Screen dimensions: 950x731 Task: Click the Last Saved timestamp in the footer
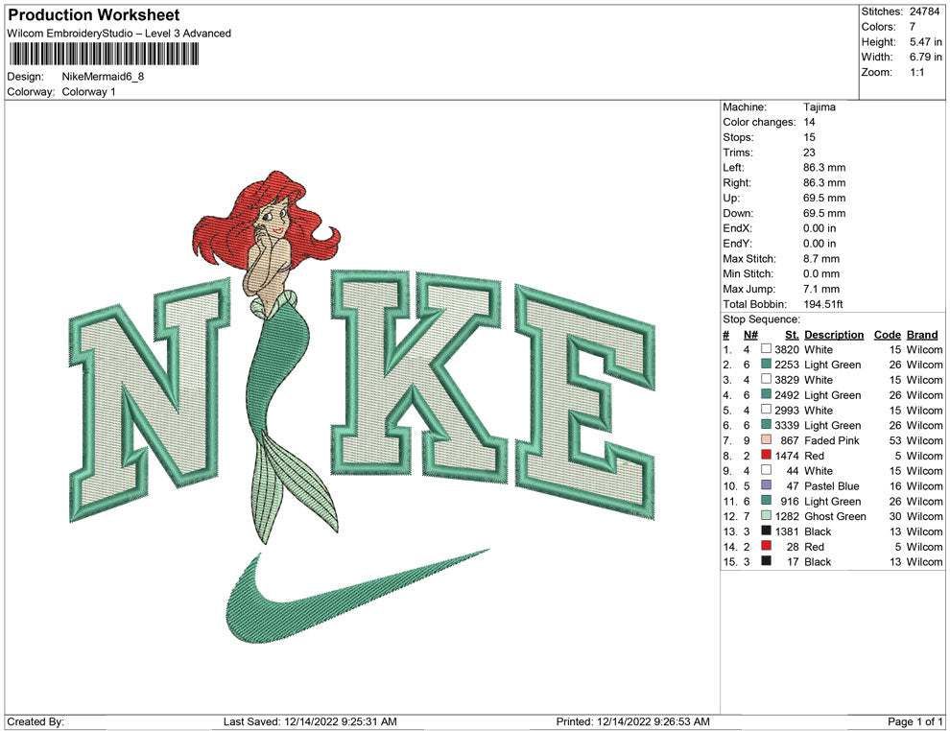[x=310, y=721]
